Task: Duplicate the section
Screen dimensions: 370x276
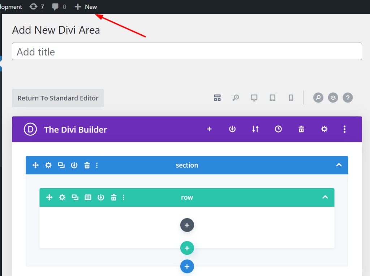Action: pyautogui.click(x=61, y=165)
